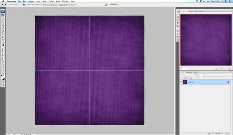Select the Brush tool
Viewport: 233px width, 135px height.
pyautogui.click(x=3, y=34)
